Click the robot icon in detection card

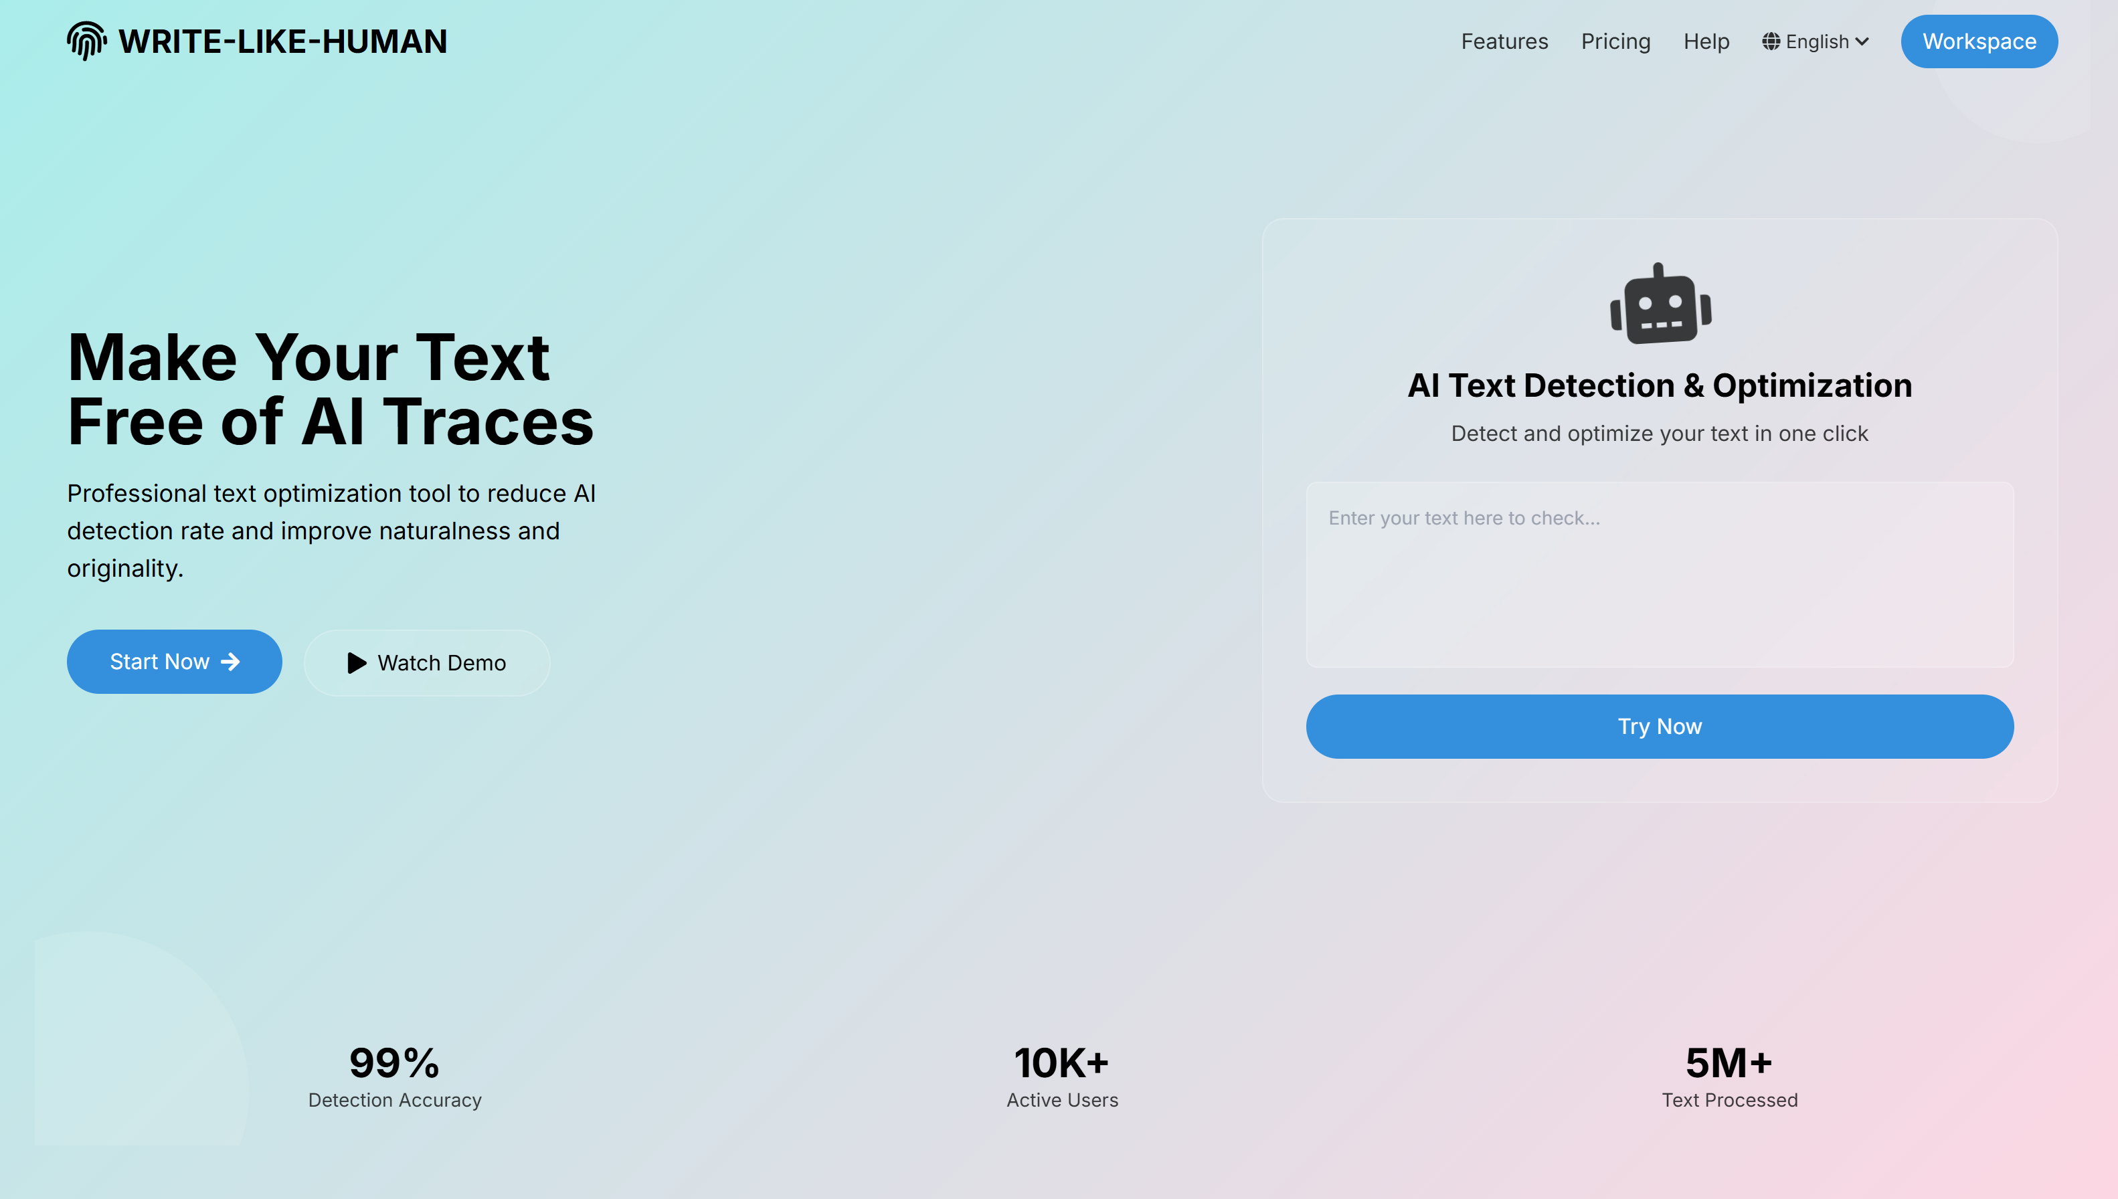1660,304
